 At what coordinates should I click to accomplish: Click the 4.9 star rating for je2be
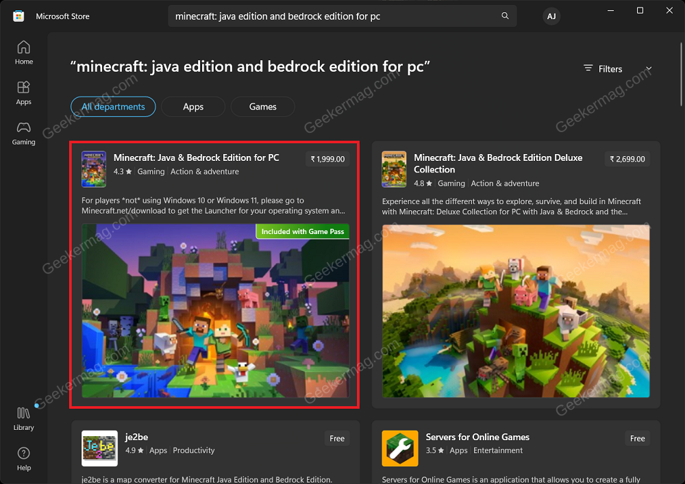point(134,450)
